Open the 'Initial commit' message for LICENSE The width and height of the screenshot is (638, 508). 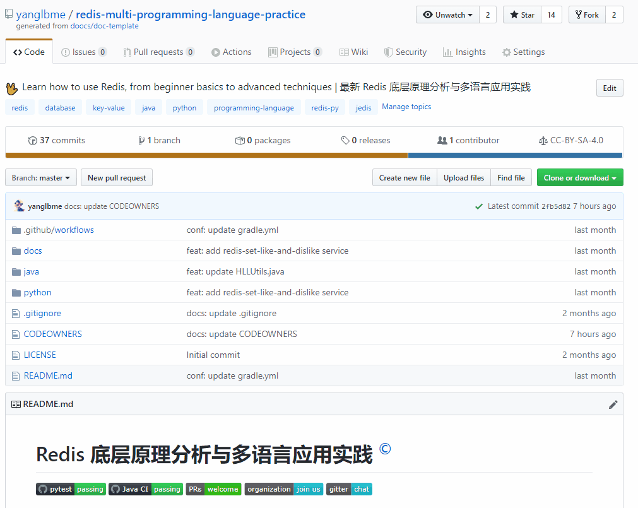[213, 355]
